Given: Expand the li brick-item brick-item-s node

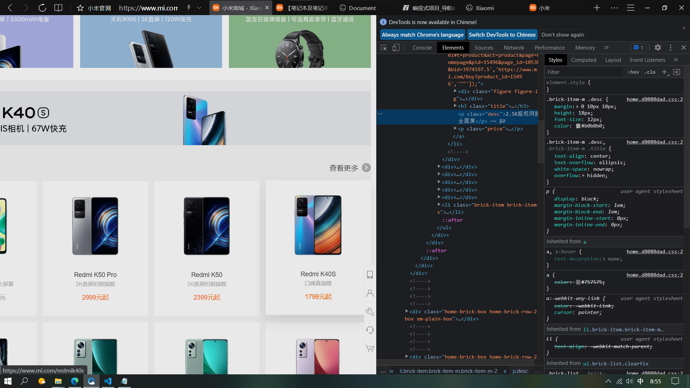Looking at the screenshot, I should (439, 204).
